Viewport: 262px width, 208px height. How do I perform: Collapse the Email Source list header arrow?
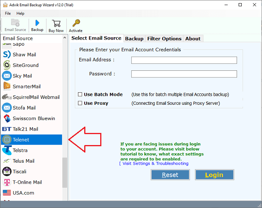pyautogui.click(x=65, y=38)
